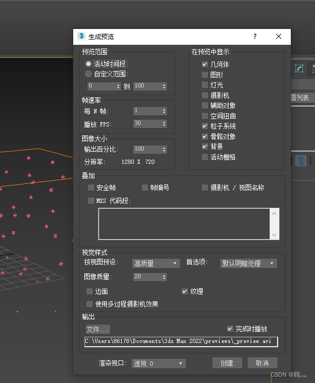
Task: Click the code area scroll up arrow
Action: click(x=274, y=213)
